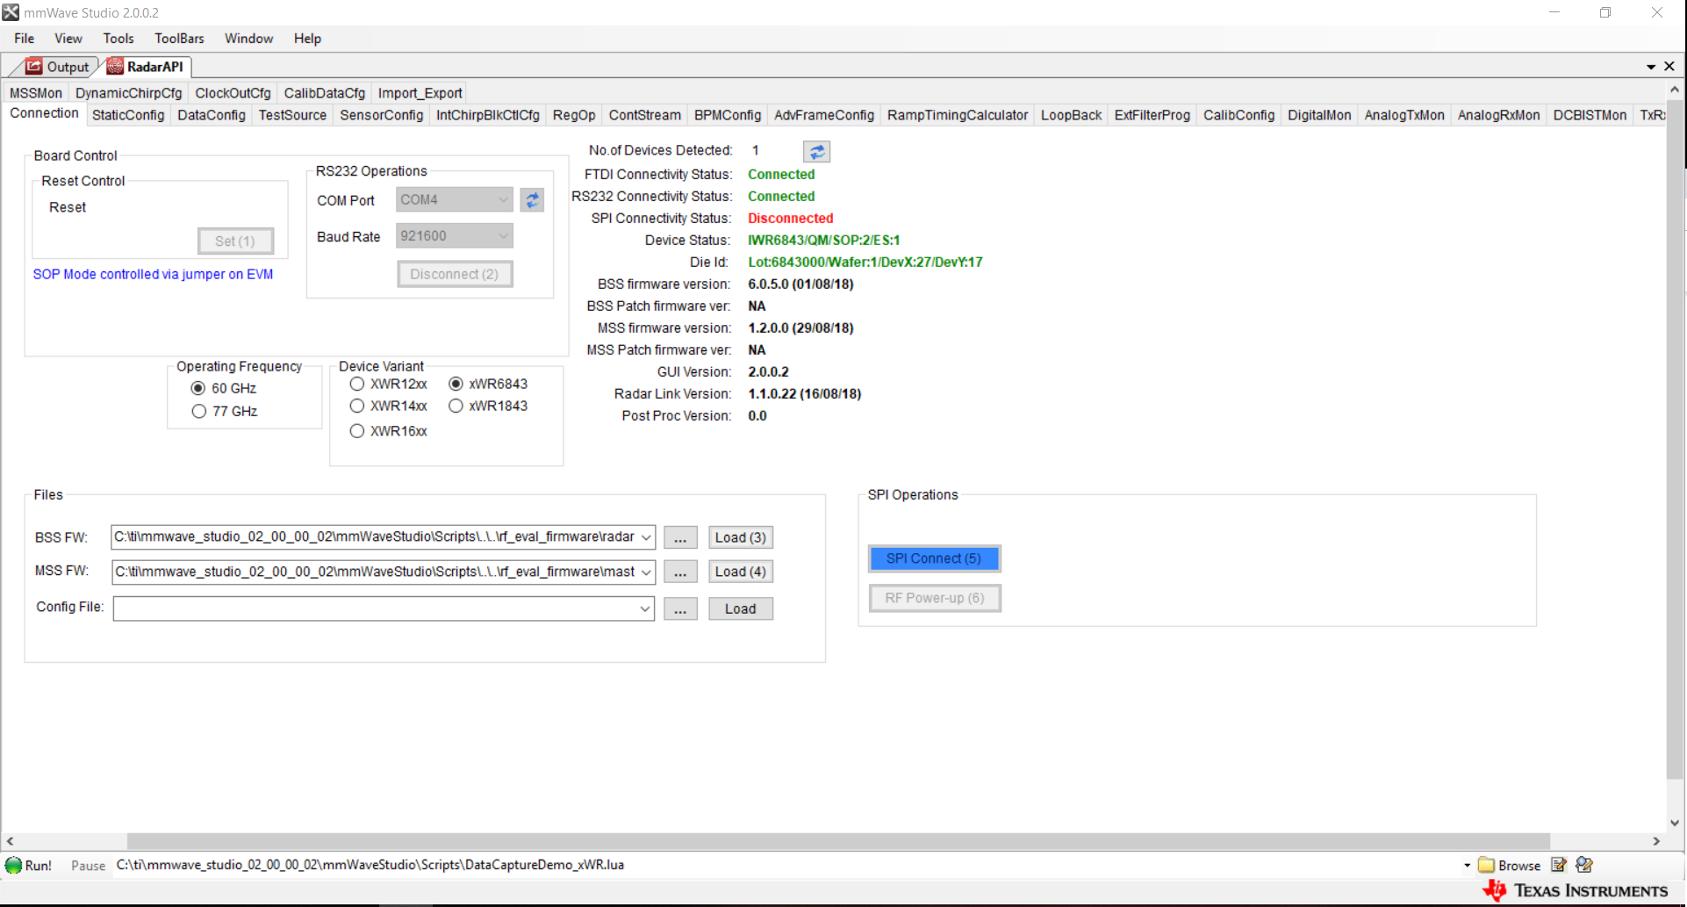Switch to the DataConfig tab
This screenshot has height=907, width=1687.
click(212, 115)
